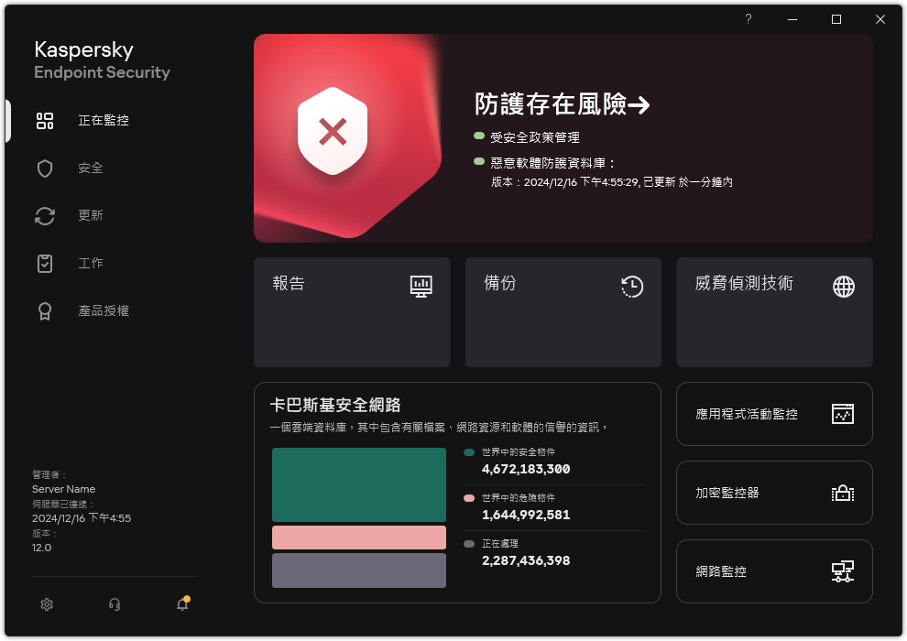Click the green 世界中的安全物件 bar
This screenshot has height=641, width=907.
coord(358,484)
